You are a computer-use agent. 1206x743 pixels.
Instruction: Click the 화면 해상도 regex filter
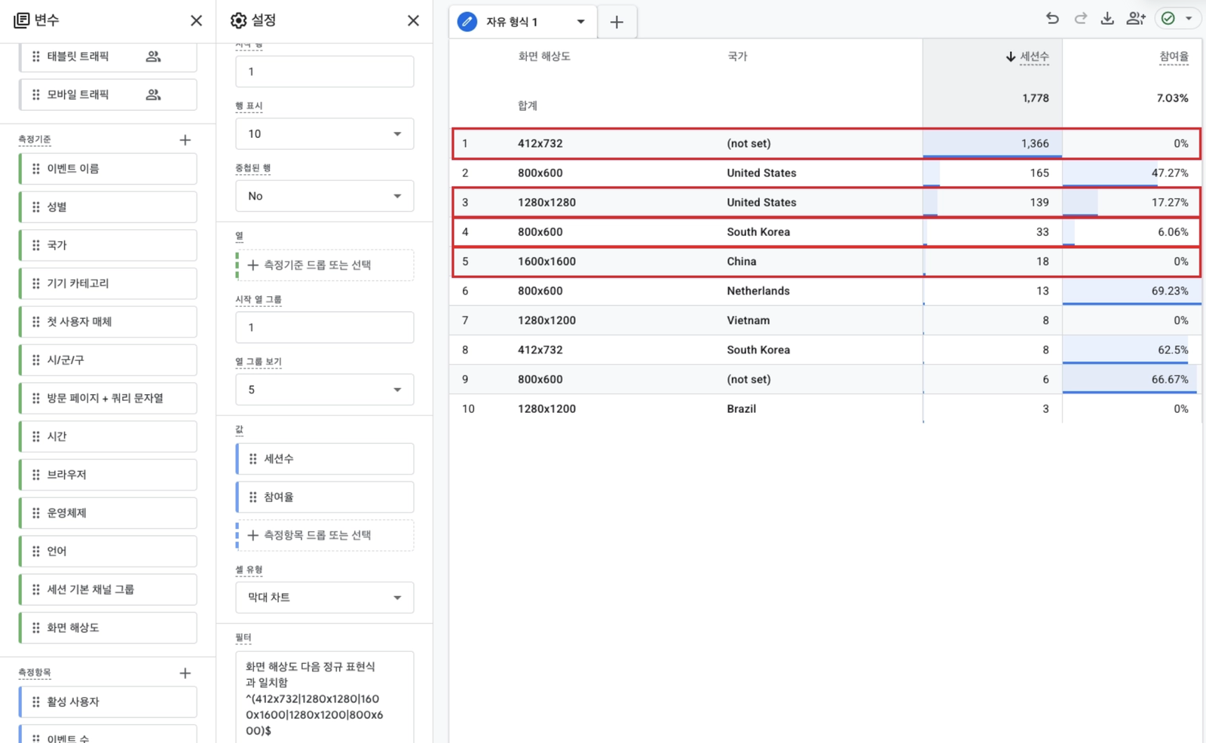pyautogui.click(x=325, y=697)
